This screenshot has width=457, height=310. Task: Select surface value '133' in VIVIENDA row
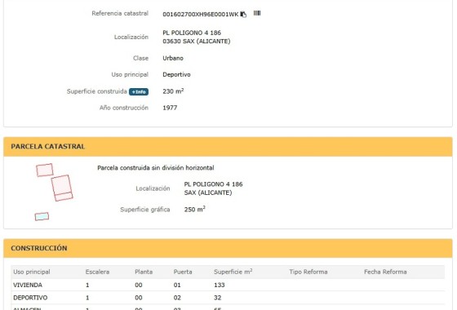[x=220, y=285]
